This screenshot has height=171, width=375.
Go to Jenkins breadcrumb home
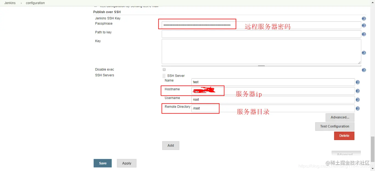point(10,3)
